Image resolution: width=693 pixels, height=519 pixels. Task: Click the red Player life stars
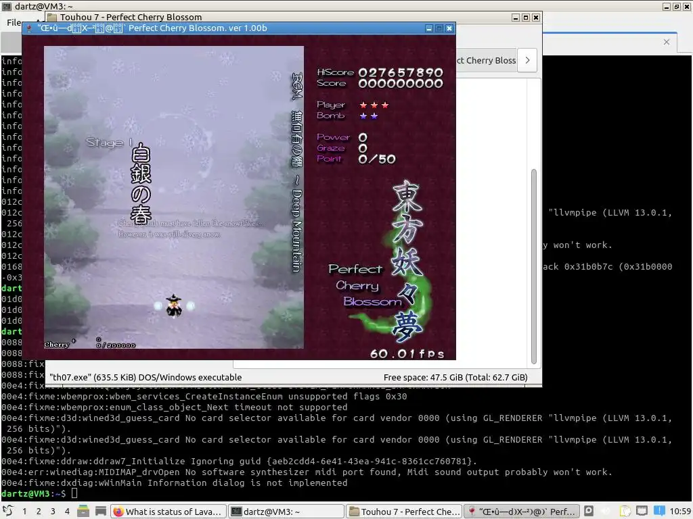(374, 105)
